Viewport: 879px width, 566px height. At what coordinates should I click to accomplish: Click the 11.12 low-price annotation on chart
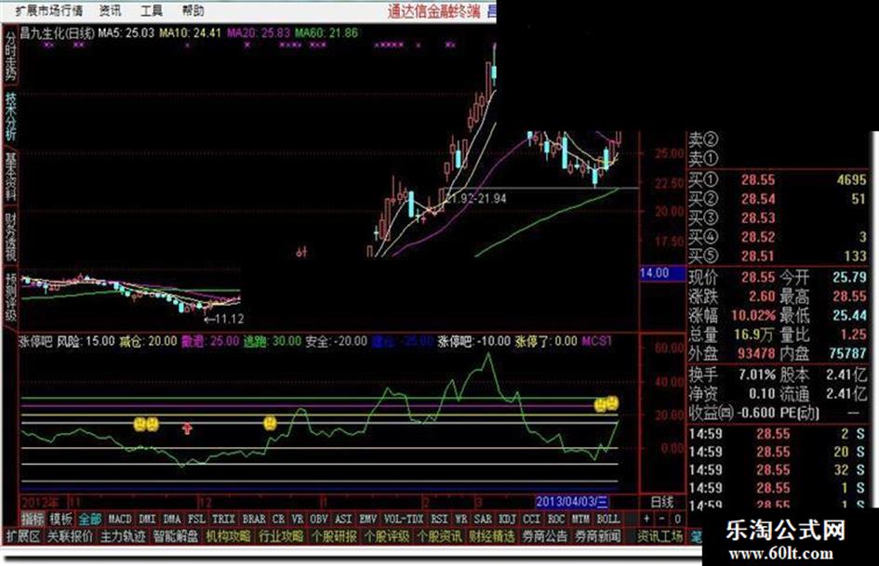coord(224,320)
